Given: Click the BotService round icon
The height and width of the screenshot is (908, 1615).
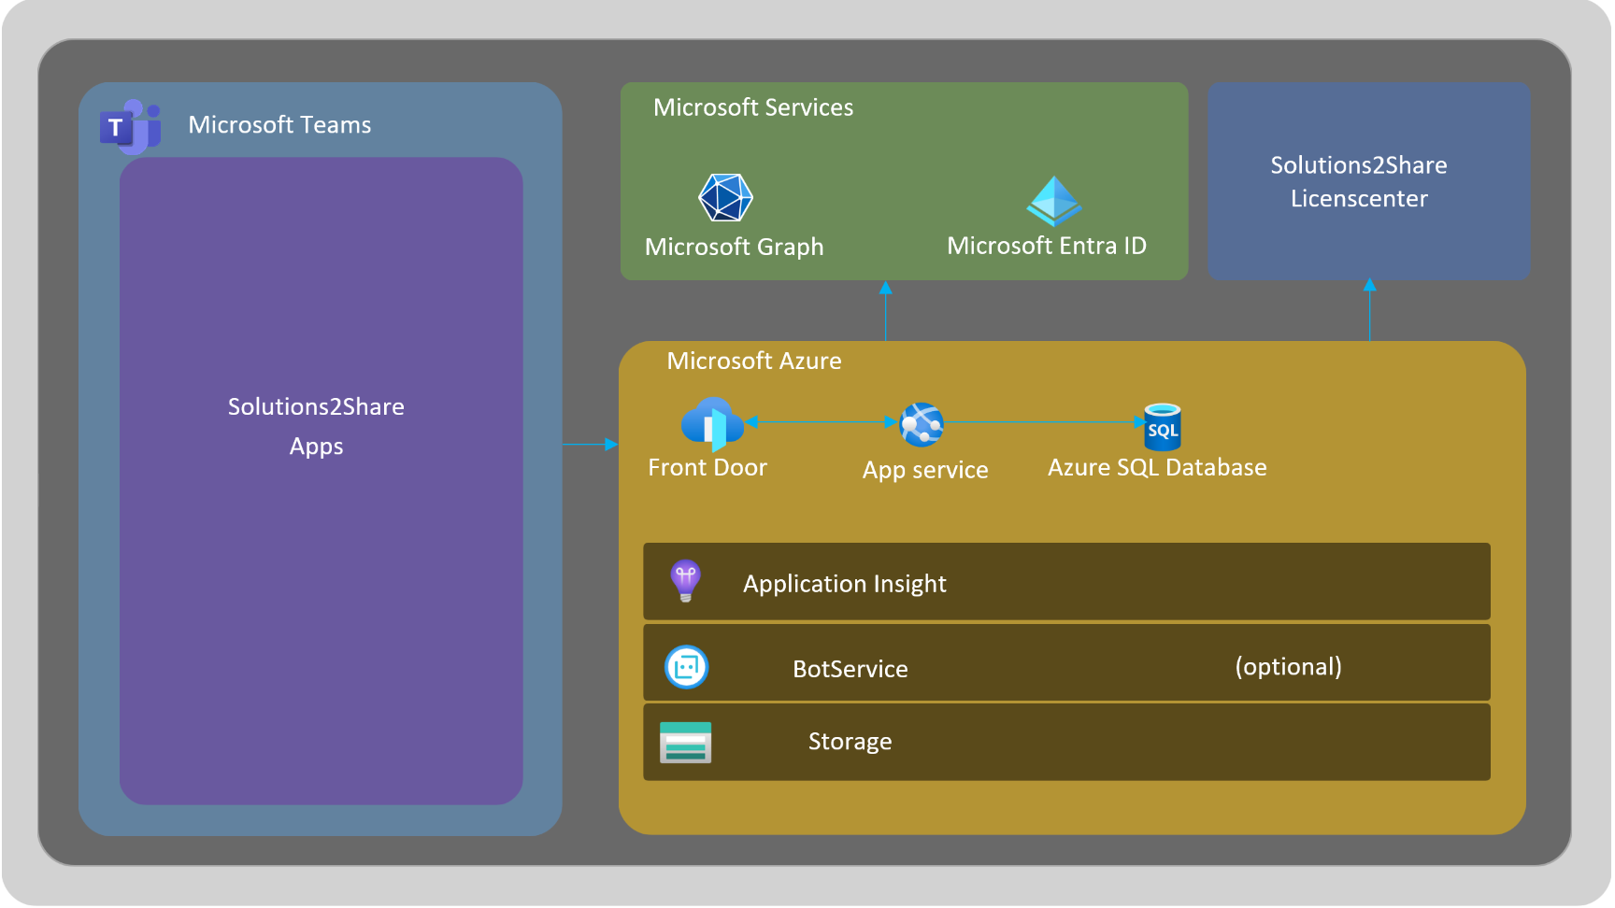Looking at the screenshot, I should point(687,667).
